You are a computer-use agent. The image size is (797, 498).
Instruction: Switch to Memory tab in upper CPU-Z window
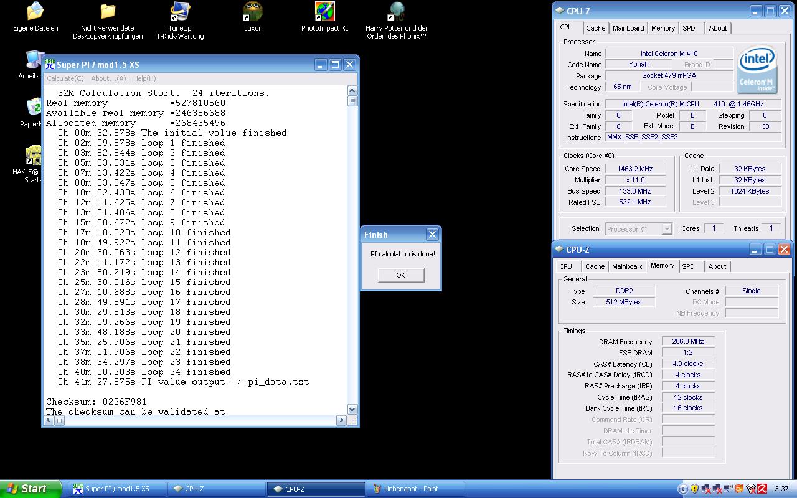(x=663, y=28)
